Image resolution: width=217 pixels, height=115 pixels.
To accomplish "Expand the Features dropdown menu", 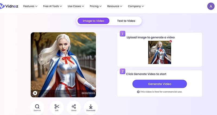I will pyautogui.click(x=30, y=6).
